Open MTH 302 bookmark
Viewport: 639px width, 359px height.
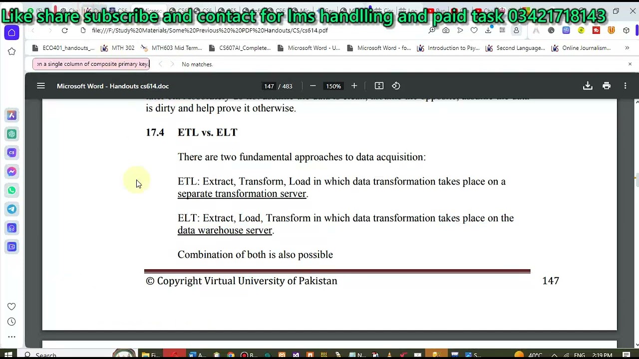point(118,48)
